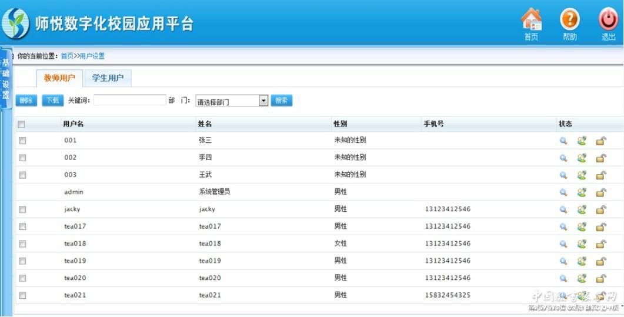Click the padlock icon for user 003

coord(600,175)
